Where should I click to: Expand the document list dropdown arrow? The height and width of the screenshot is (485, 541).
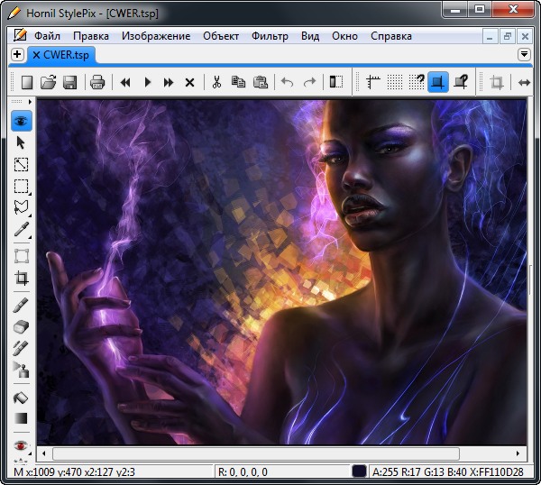(x=525, y=55)
